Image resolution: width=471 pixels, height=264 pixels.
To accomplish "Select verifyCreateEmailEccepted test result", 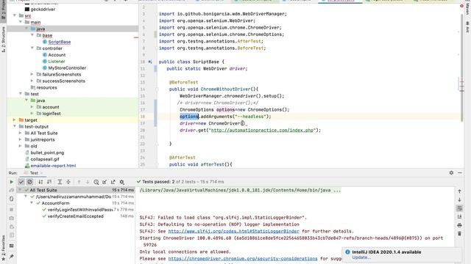I will click(75, 216).
